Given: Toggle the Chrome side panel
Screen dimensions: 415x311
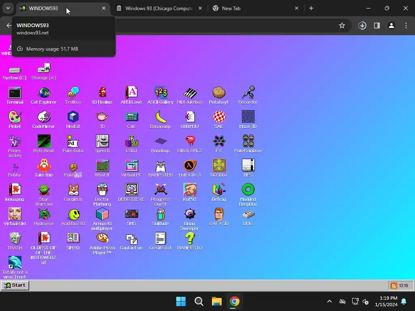Looking at the screenshot, I should pos(377,26).
